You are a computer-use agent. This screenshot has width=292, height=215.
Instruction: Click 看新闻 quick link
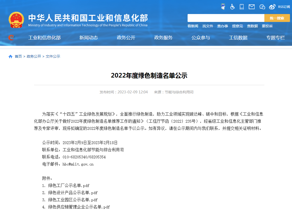point(193,26)
